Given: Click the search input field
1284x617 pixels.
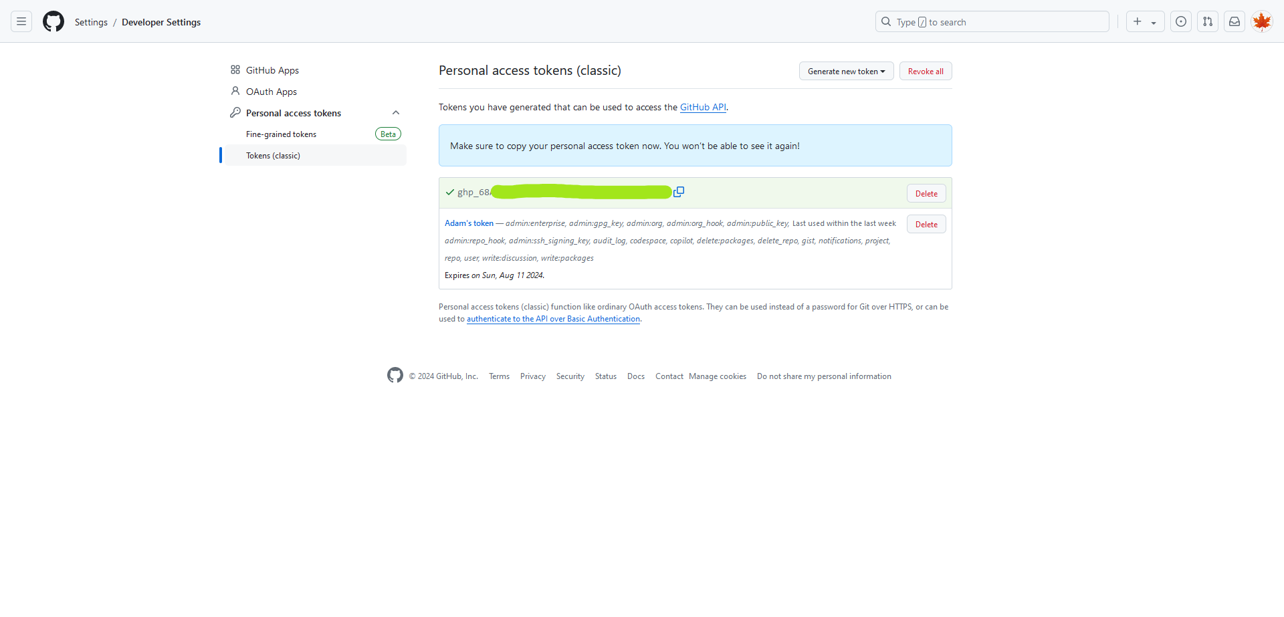Looking at the screenshot, I should point(992,22).
